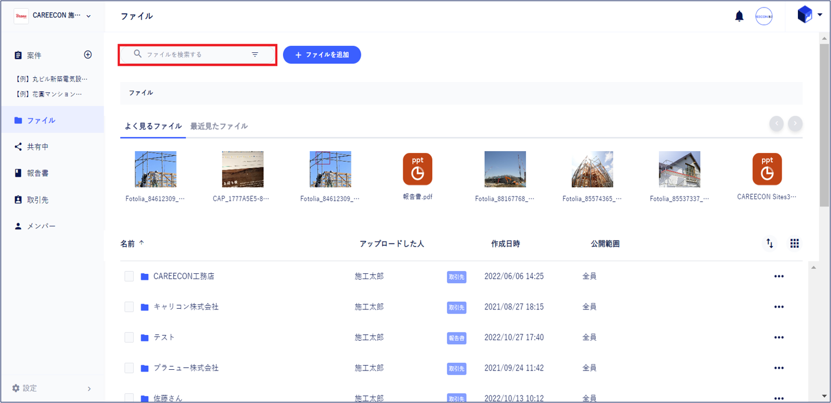Click the ファイルを追加 button
831x403 pixels.
pos(322,55)
